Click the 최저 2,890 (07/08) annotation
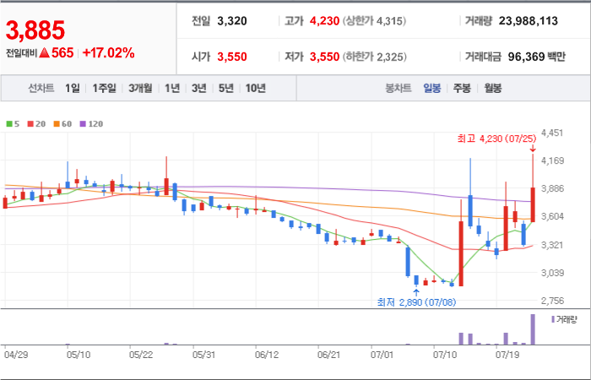591x380 pixels. pyautogui.click(x=416, y=302)
